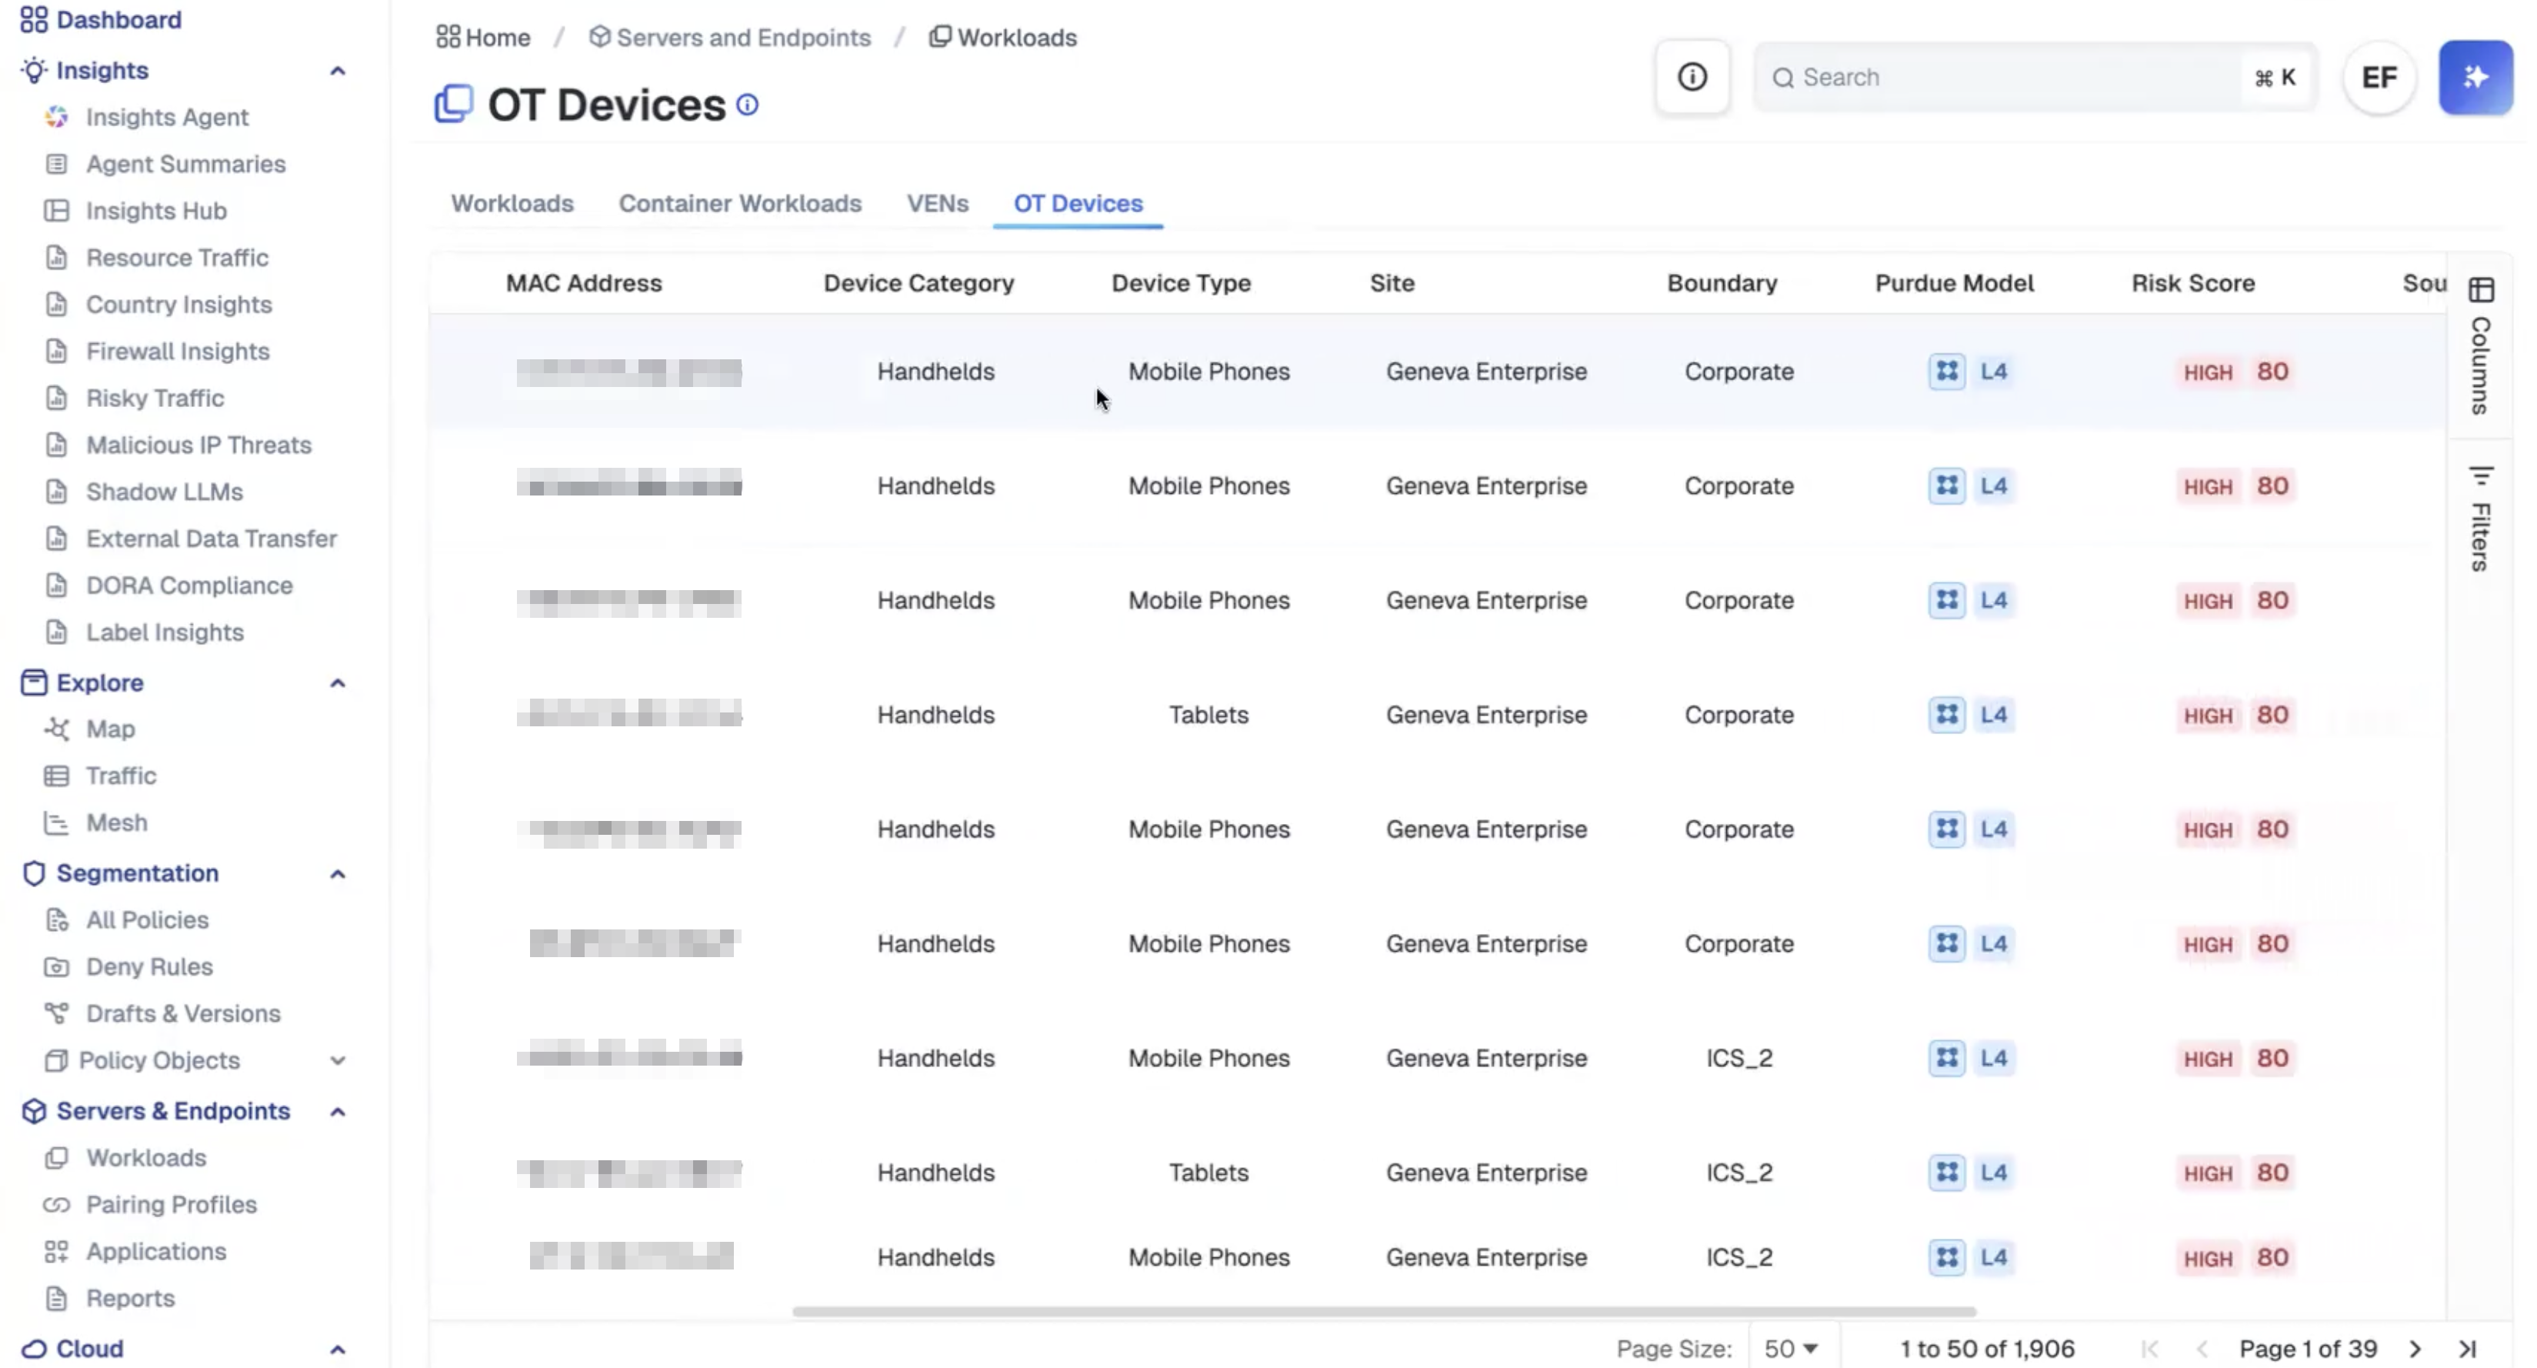
Task: Go to next page of devices
Action: pyautogui.click(x=2415, y=1348)
